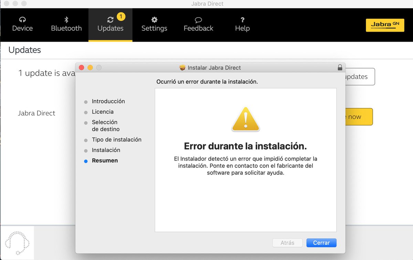Click the Cerrar button
Screen dimensions: 413x260
(321, 243)
